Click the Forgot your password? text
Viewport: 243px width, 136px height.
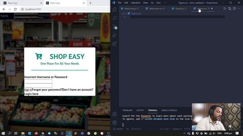pyautogui.click(x=47, y=90)
